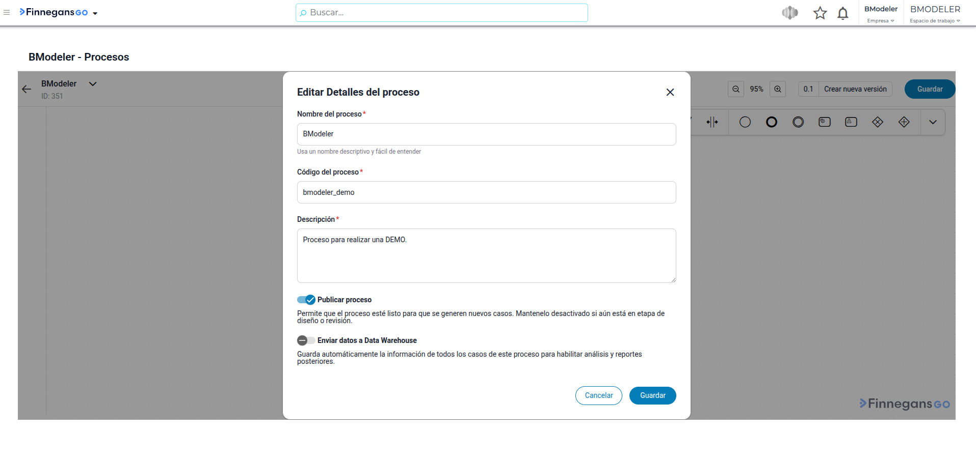
Task: Focus the Código del proceso field
Action: pyautogui.click(x=487, y=192)
